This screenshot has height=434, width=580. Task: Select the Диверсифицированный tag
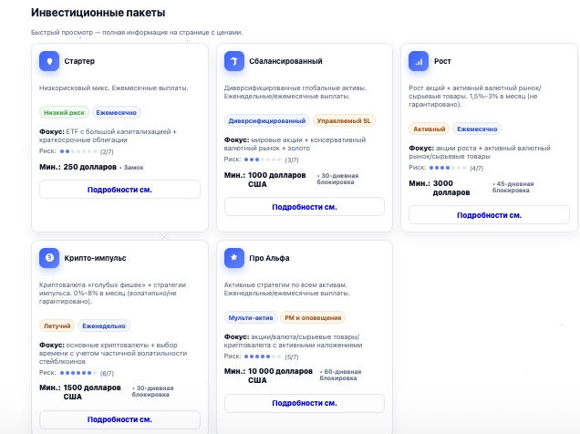click(x=266, y=120)
